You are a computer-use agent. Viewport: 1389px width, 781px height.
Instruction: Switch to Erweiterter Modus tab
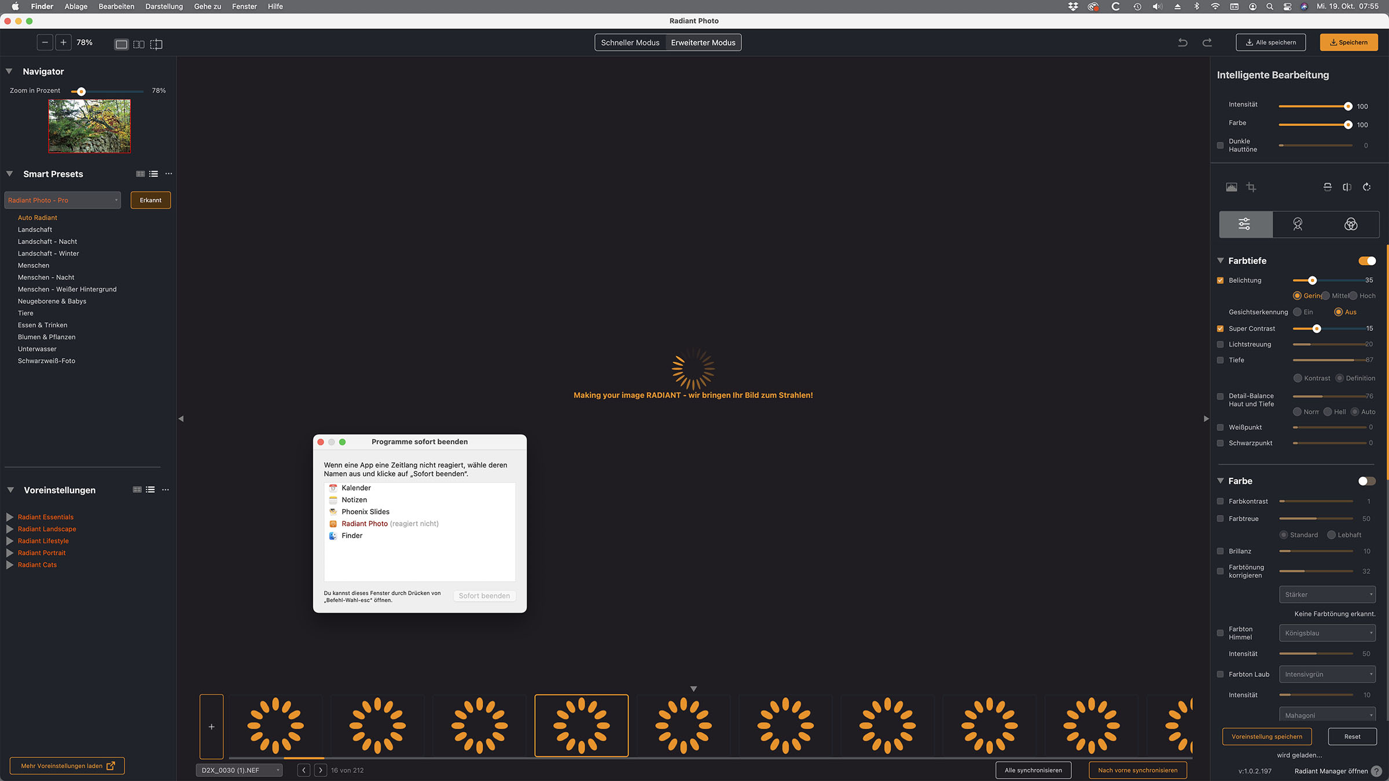click(x=703, y=43)
